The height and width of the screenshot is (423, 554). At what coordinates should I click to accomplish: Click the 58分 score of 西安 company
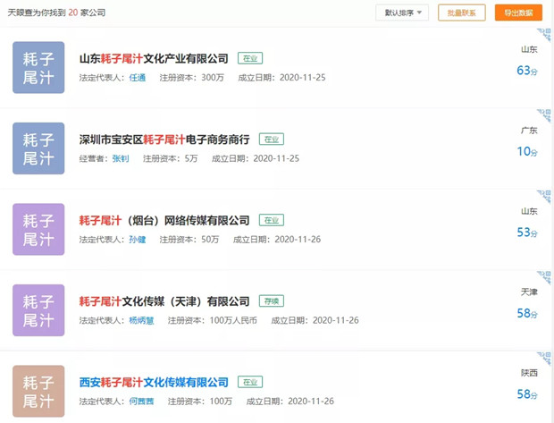(527, 394)
